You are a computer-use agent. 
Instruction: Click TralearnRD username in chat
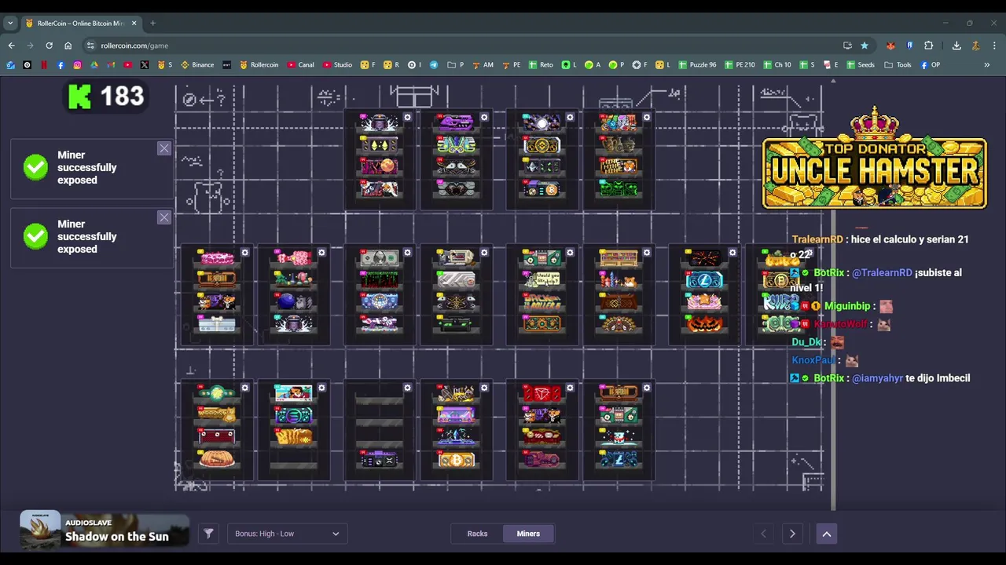(x=817, y=239)
